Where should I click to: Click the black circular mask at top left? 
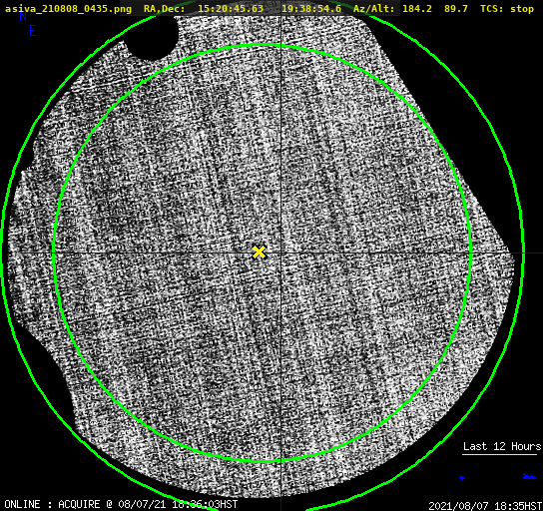[x=152, y=37]
